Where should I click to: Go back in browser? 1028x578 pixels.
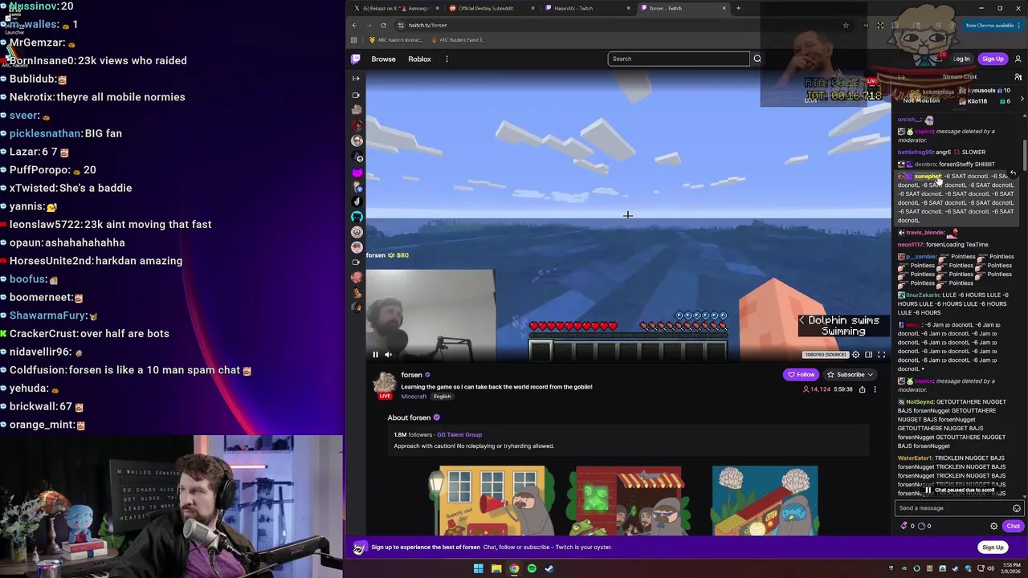click(355, 25)
